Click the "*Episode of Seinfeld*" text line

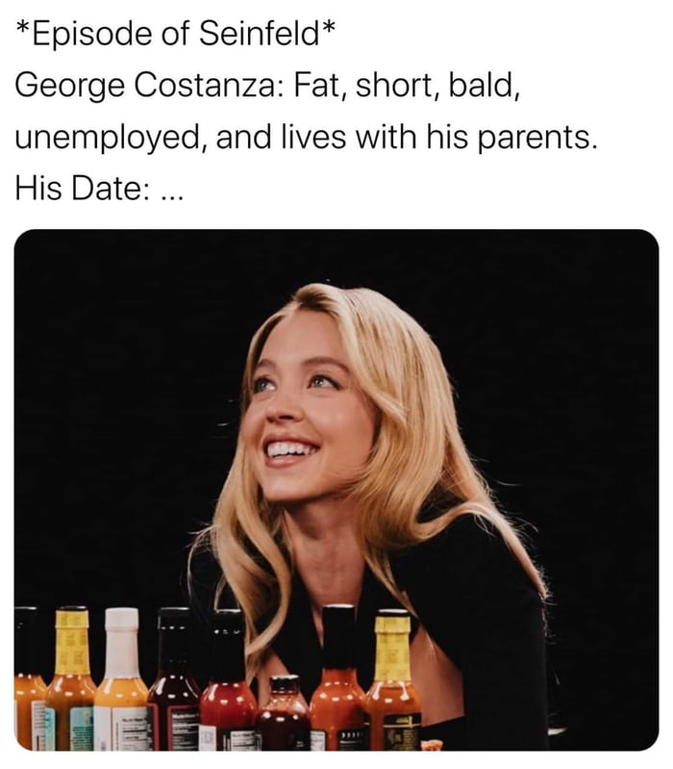click(176, 36)
